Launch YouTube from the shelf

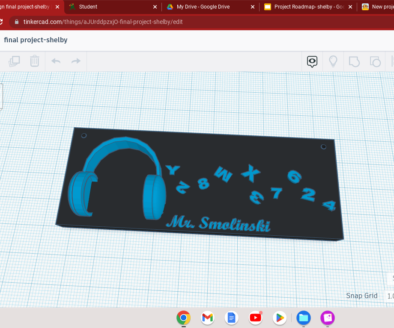click(255, 318)
